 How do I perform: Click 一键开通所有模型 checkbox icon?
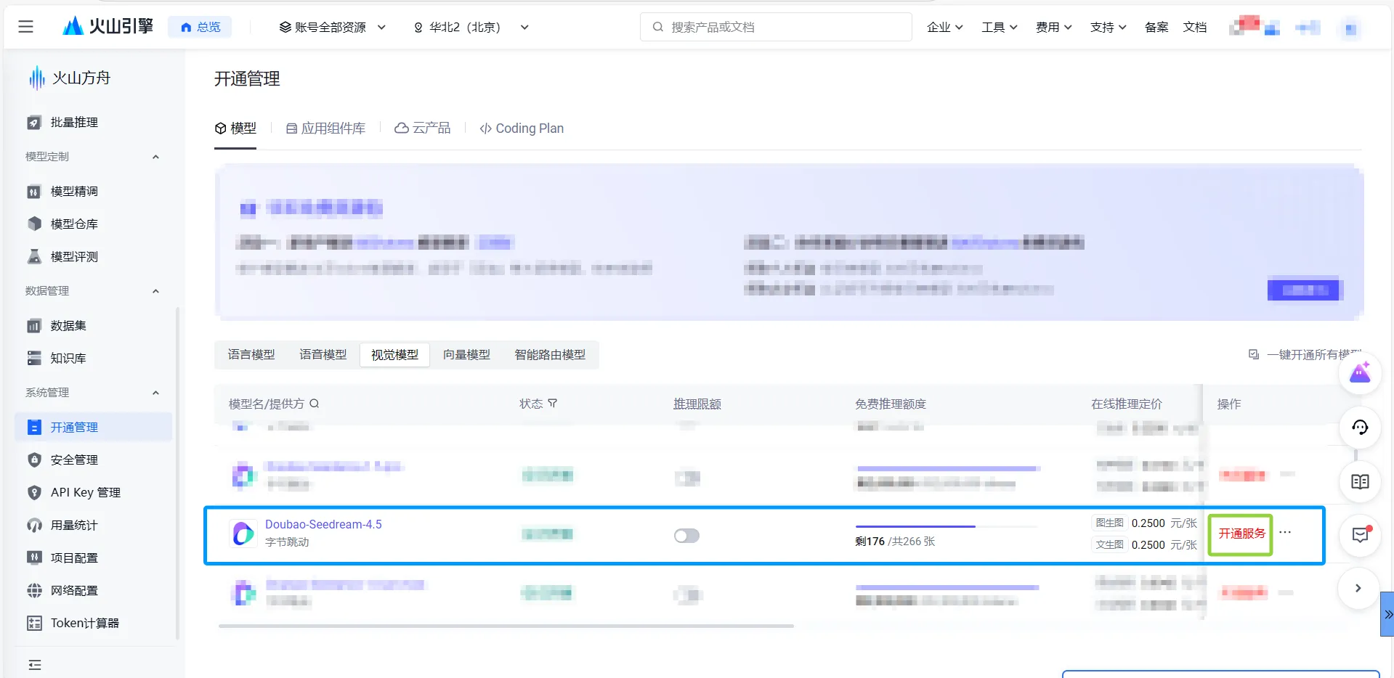pos(1253,354)
